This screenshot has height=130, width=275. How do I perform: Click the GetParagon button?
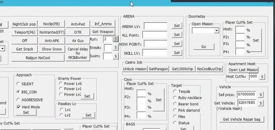point(158,69)
